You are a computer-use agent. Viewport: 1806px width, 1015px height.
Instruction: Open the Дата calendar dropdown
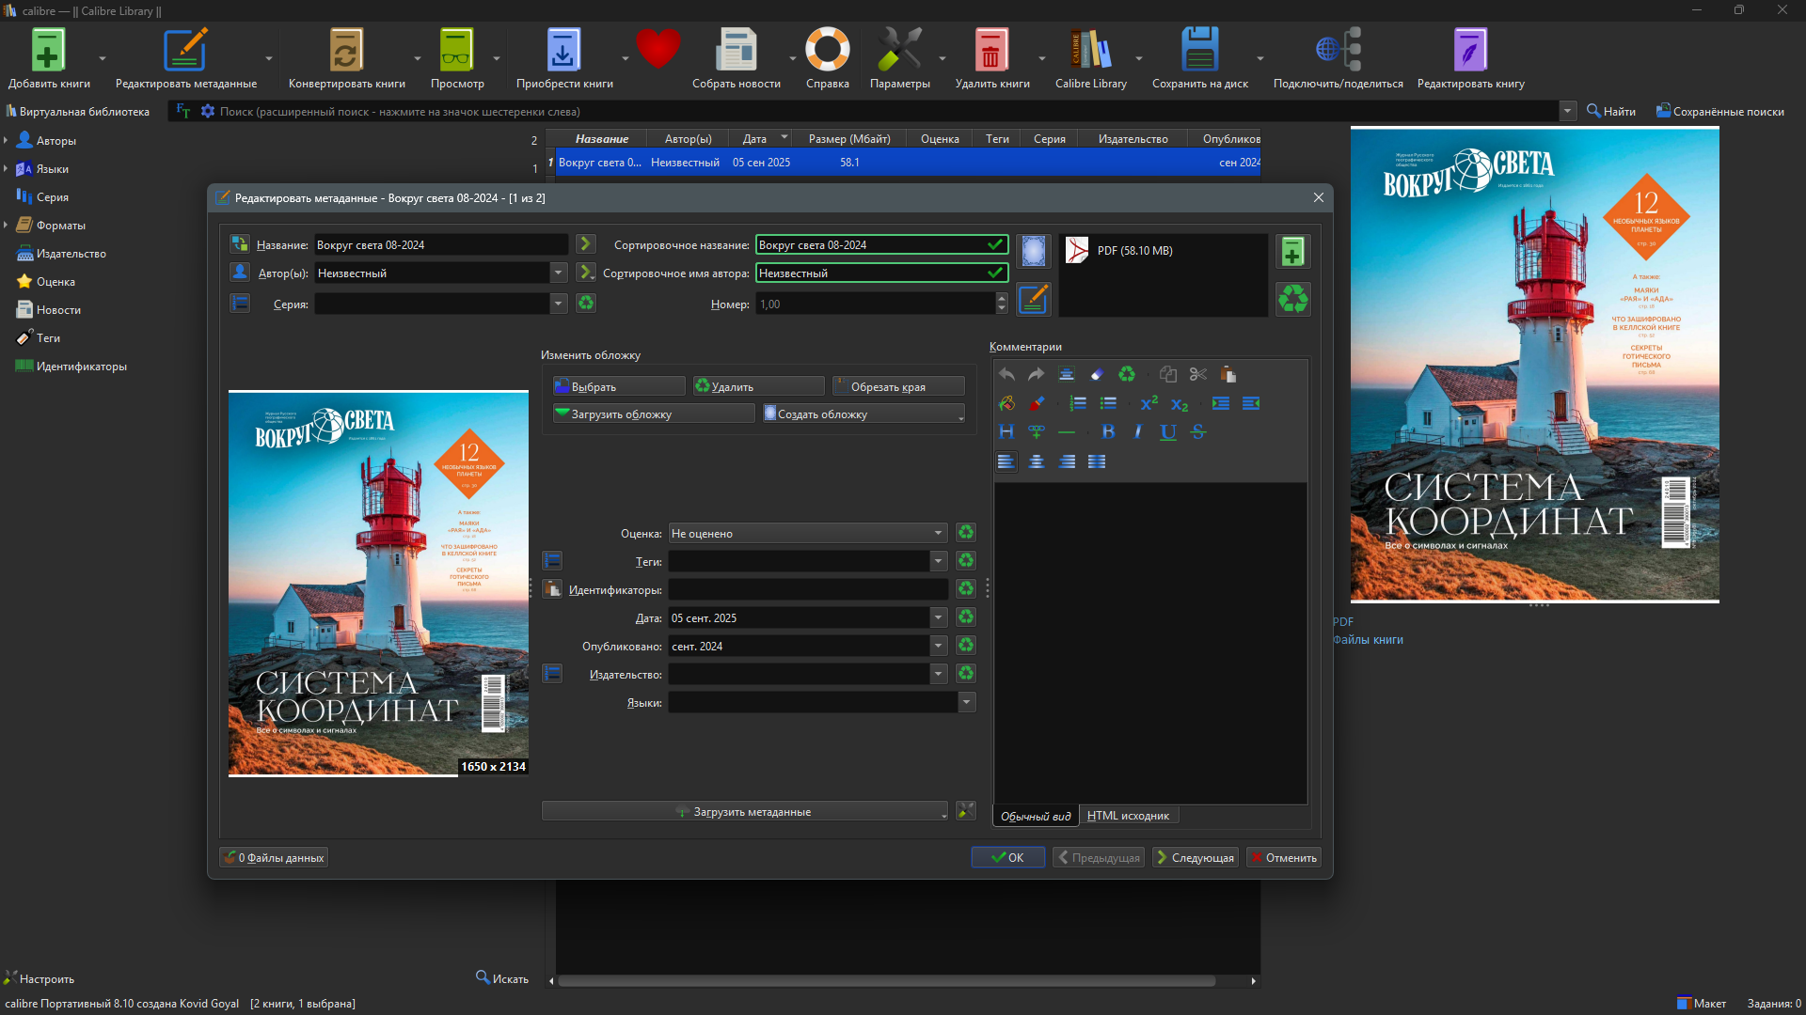tap(938, 617)
